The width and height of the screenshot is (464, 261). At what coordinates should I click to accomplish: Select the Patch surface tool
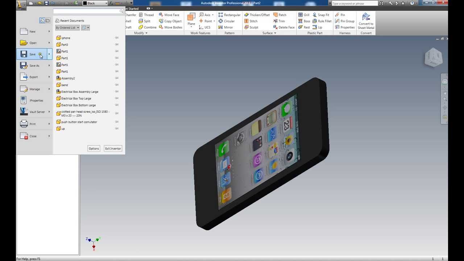279,15
